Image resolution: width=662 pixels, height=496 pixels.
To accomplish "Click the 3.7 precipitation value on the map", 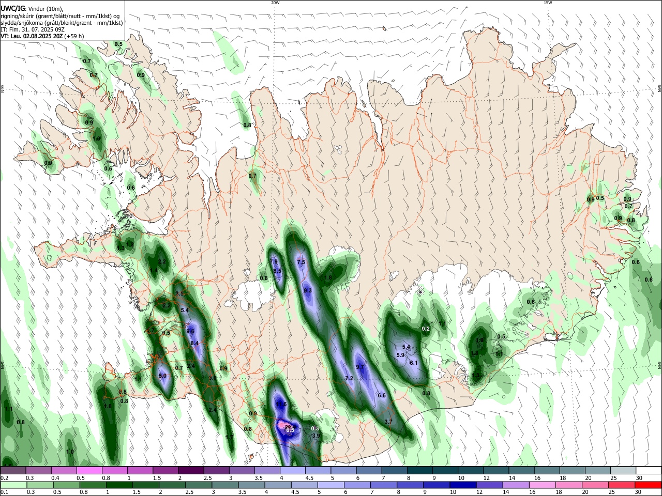I will point(389,422).
